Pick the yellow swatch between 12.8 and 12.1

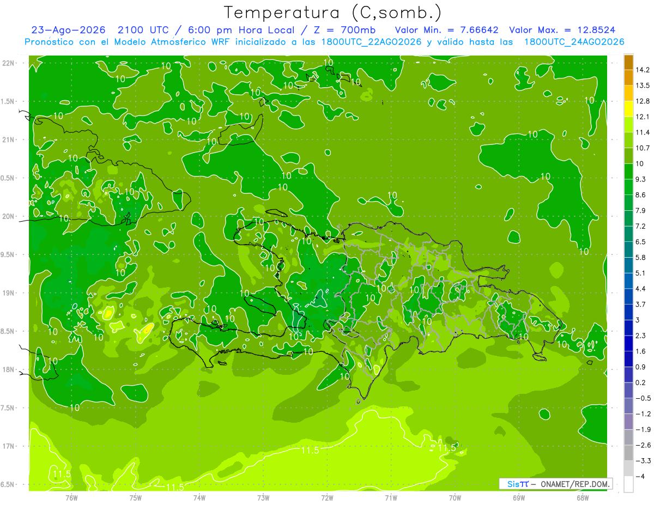pos(628,109)
